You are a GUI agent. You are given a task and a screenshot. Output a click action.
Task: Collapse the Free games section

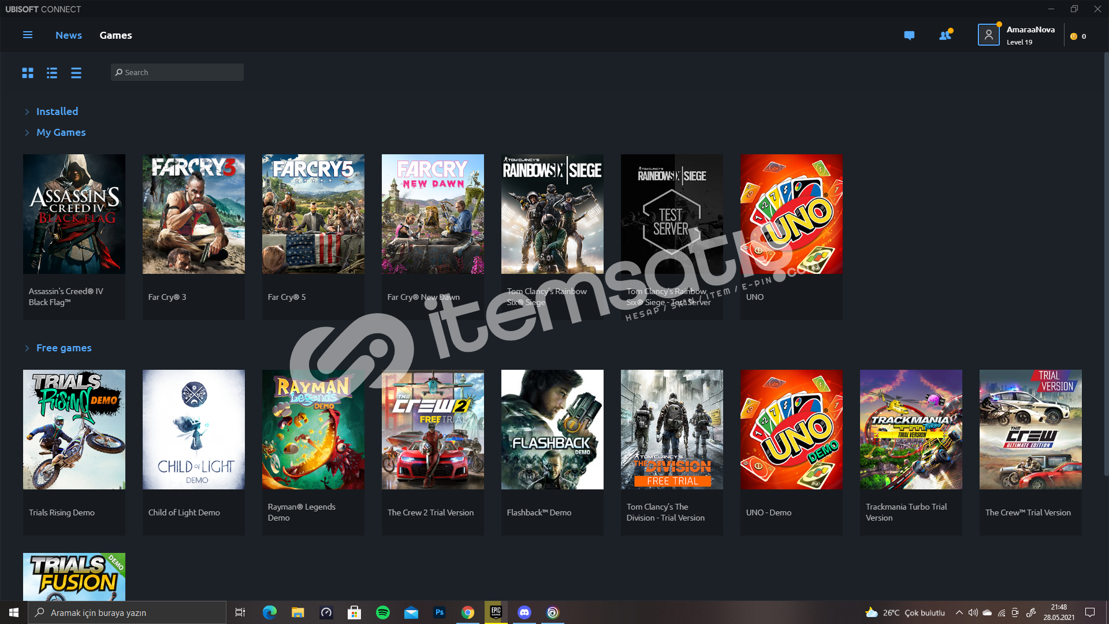click(64, 348)
